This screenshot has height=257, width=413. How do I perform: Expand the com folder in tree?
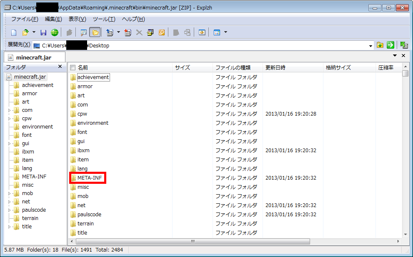[x=10, y=110]
